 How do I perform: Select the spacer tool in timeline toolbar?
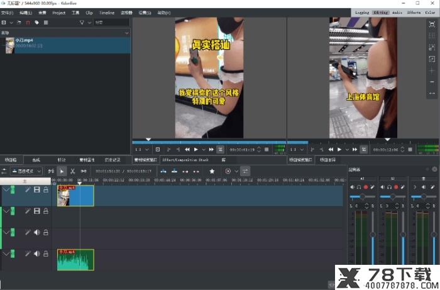click(84, 171)
